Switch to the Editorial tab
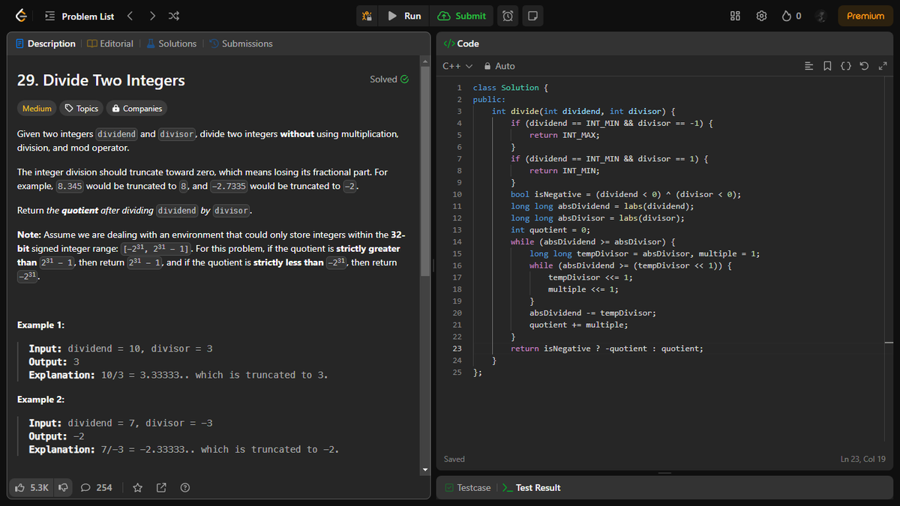This screenshot has width=900, height=506. click(x=111, y=43)
